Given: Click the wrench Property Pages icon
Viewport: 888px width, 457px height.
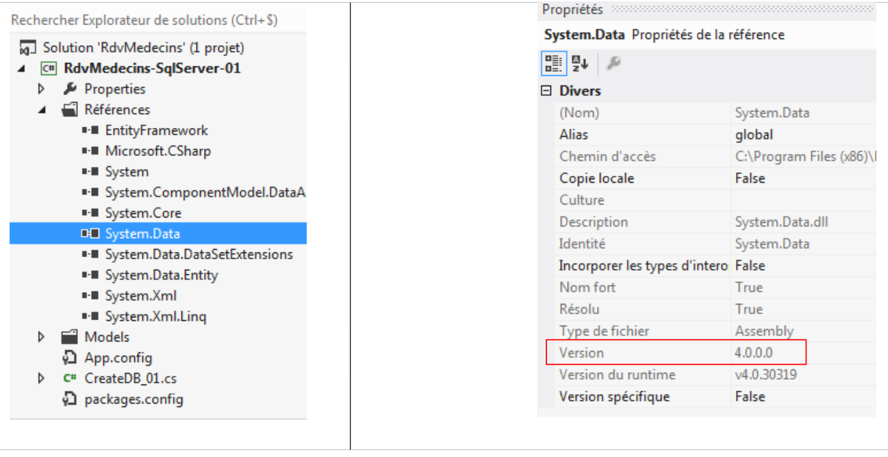Looking at the screenshot, I should pos(613,64).
